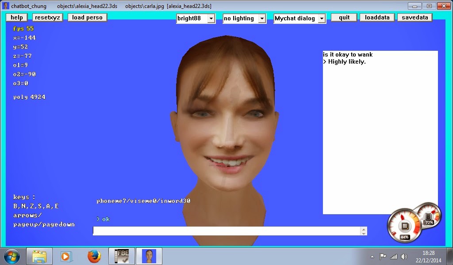Click the chat log white panel
Image resolution: width=453 pixels, height=265 pixels.
click(380, 132)
